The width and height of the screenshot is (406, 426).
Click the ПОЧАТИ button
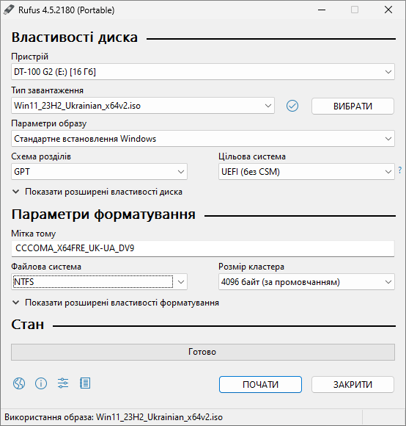point(260,384)
